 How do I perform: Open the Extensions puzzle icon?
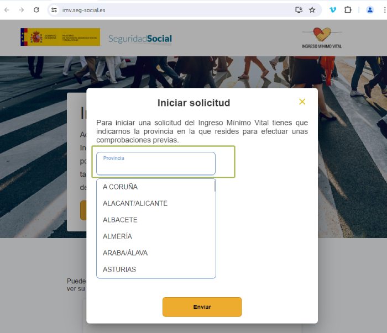(348, 10)
